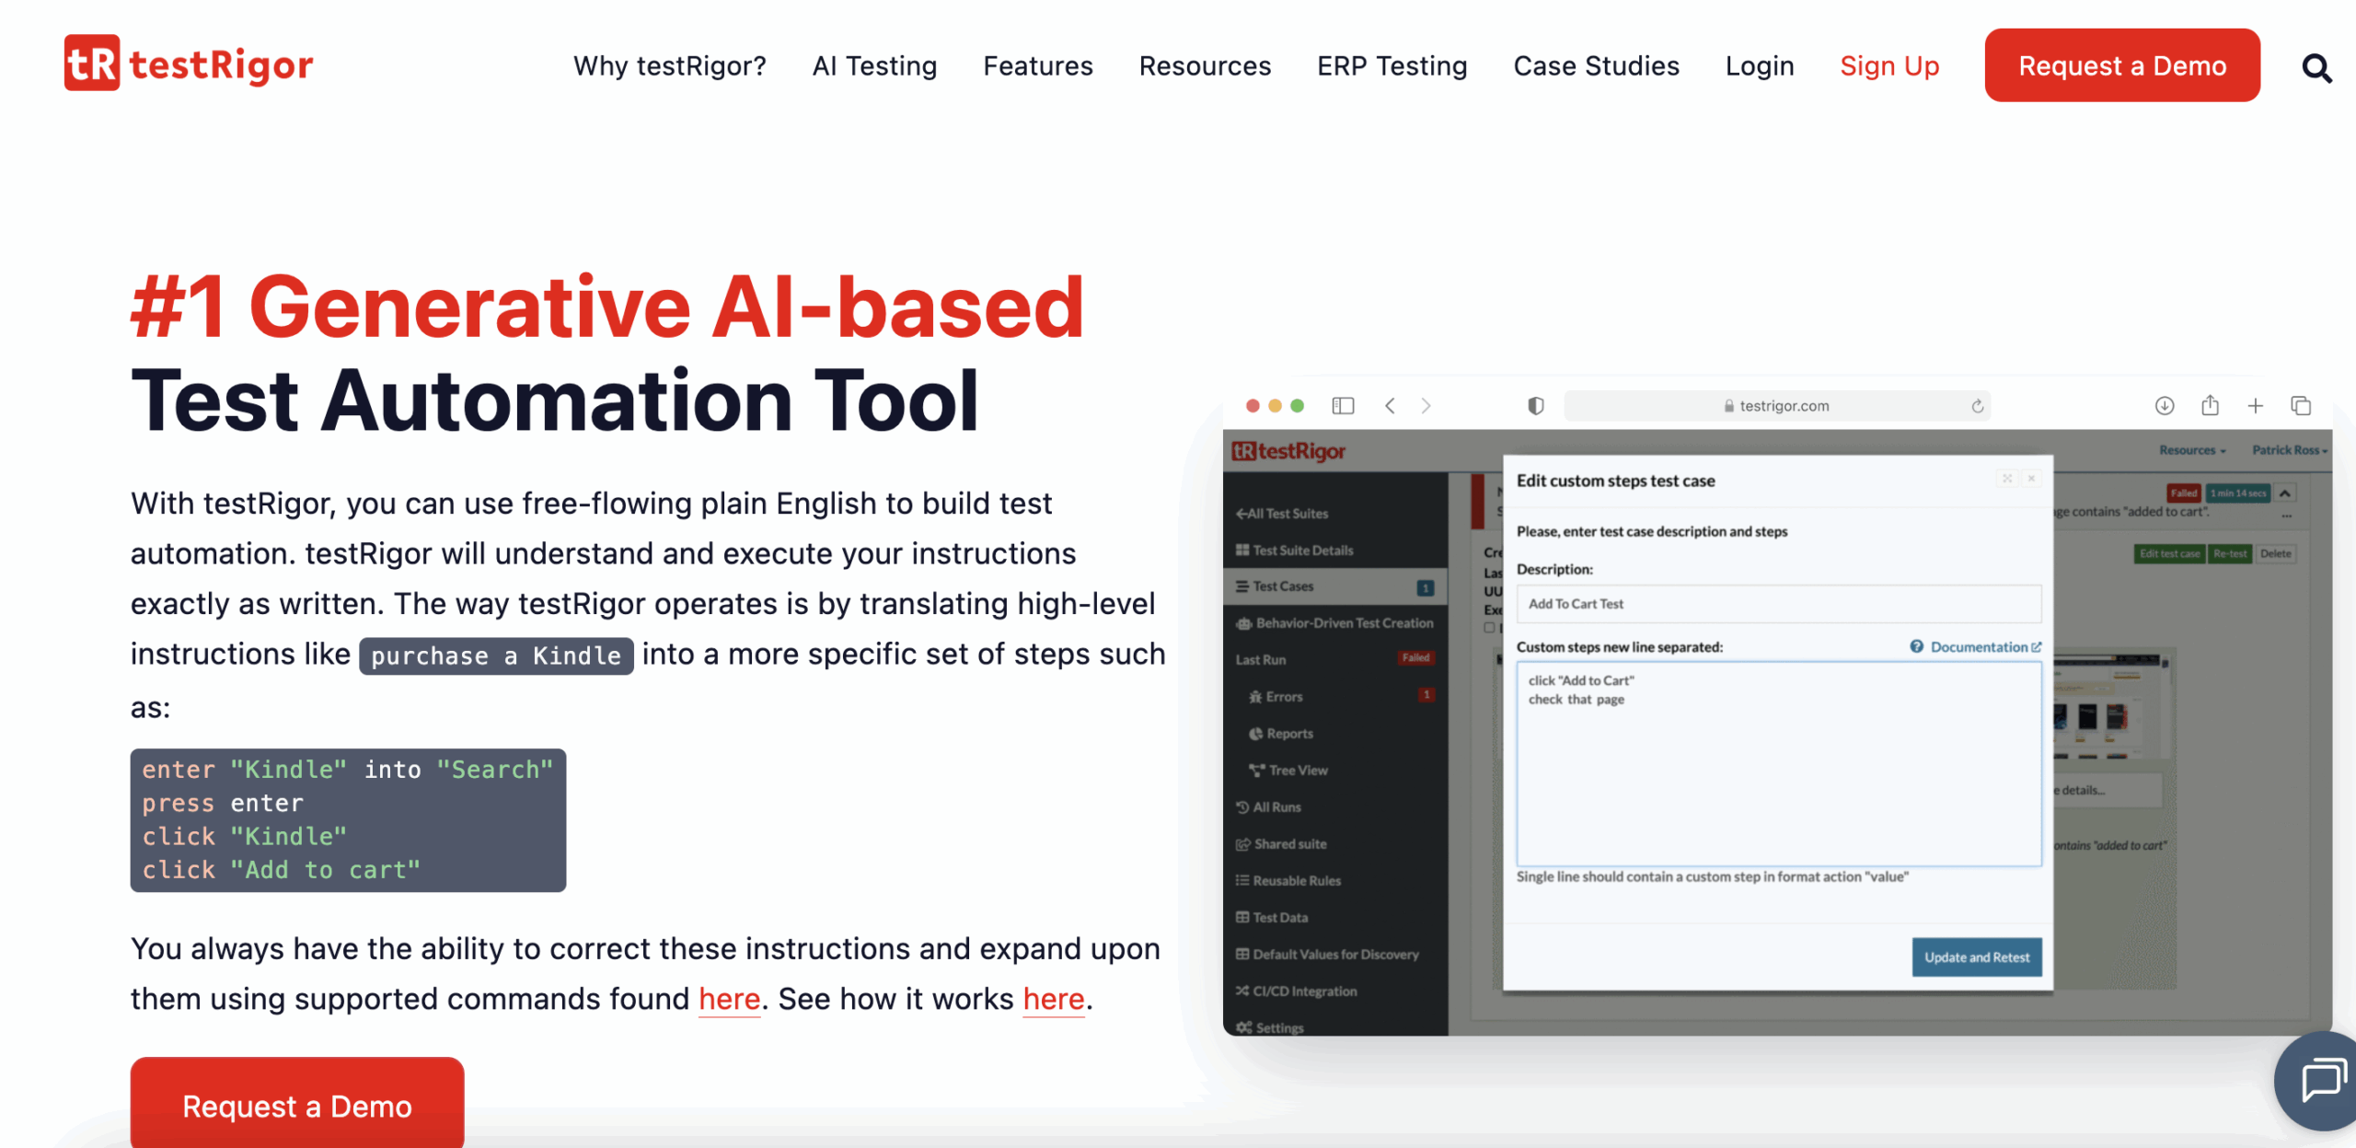Expand the AI Testing menu

coord(873,65)
